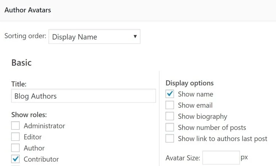Viewport: 276px width, 166px height.
Task: Check Show number of posts
Action: pyautogui.click(x=170, y=128)
